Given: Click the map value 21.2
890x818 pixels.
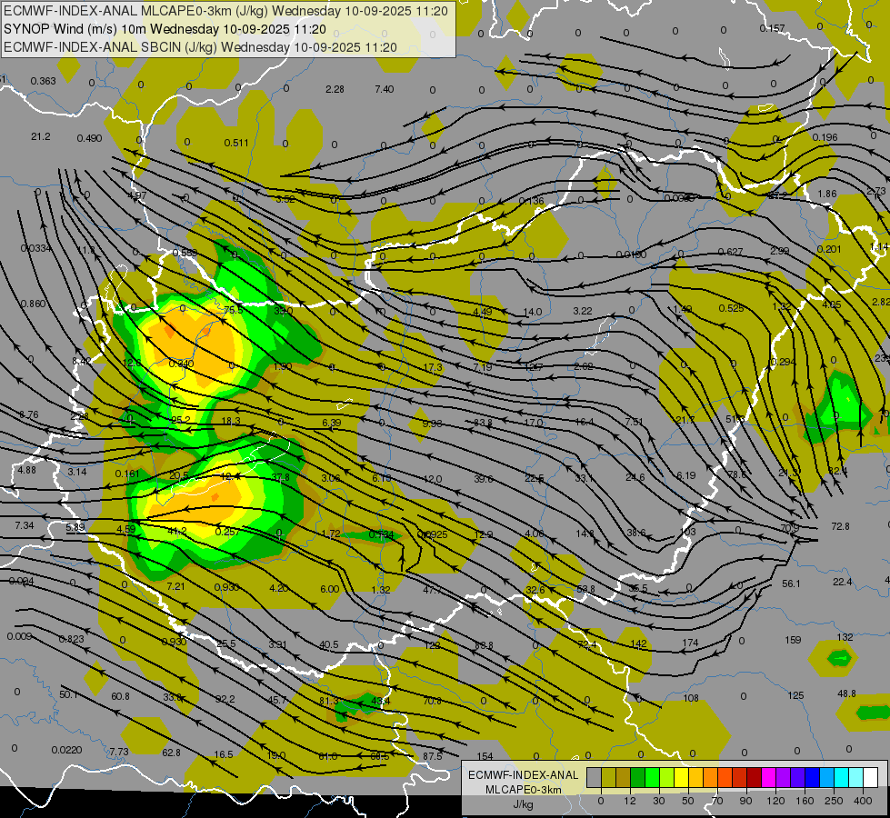Looking at the screenshot, I should click(41, 137).
